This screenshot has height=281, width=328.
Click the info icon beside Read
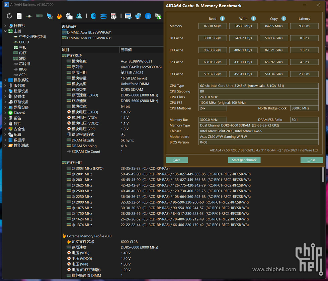(222, 19)
